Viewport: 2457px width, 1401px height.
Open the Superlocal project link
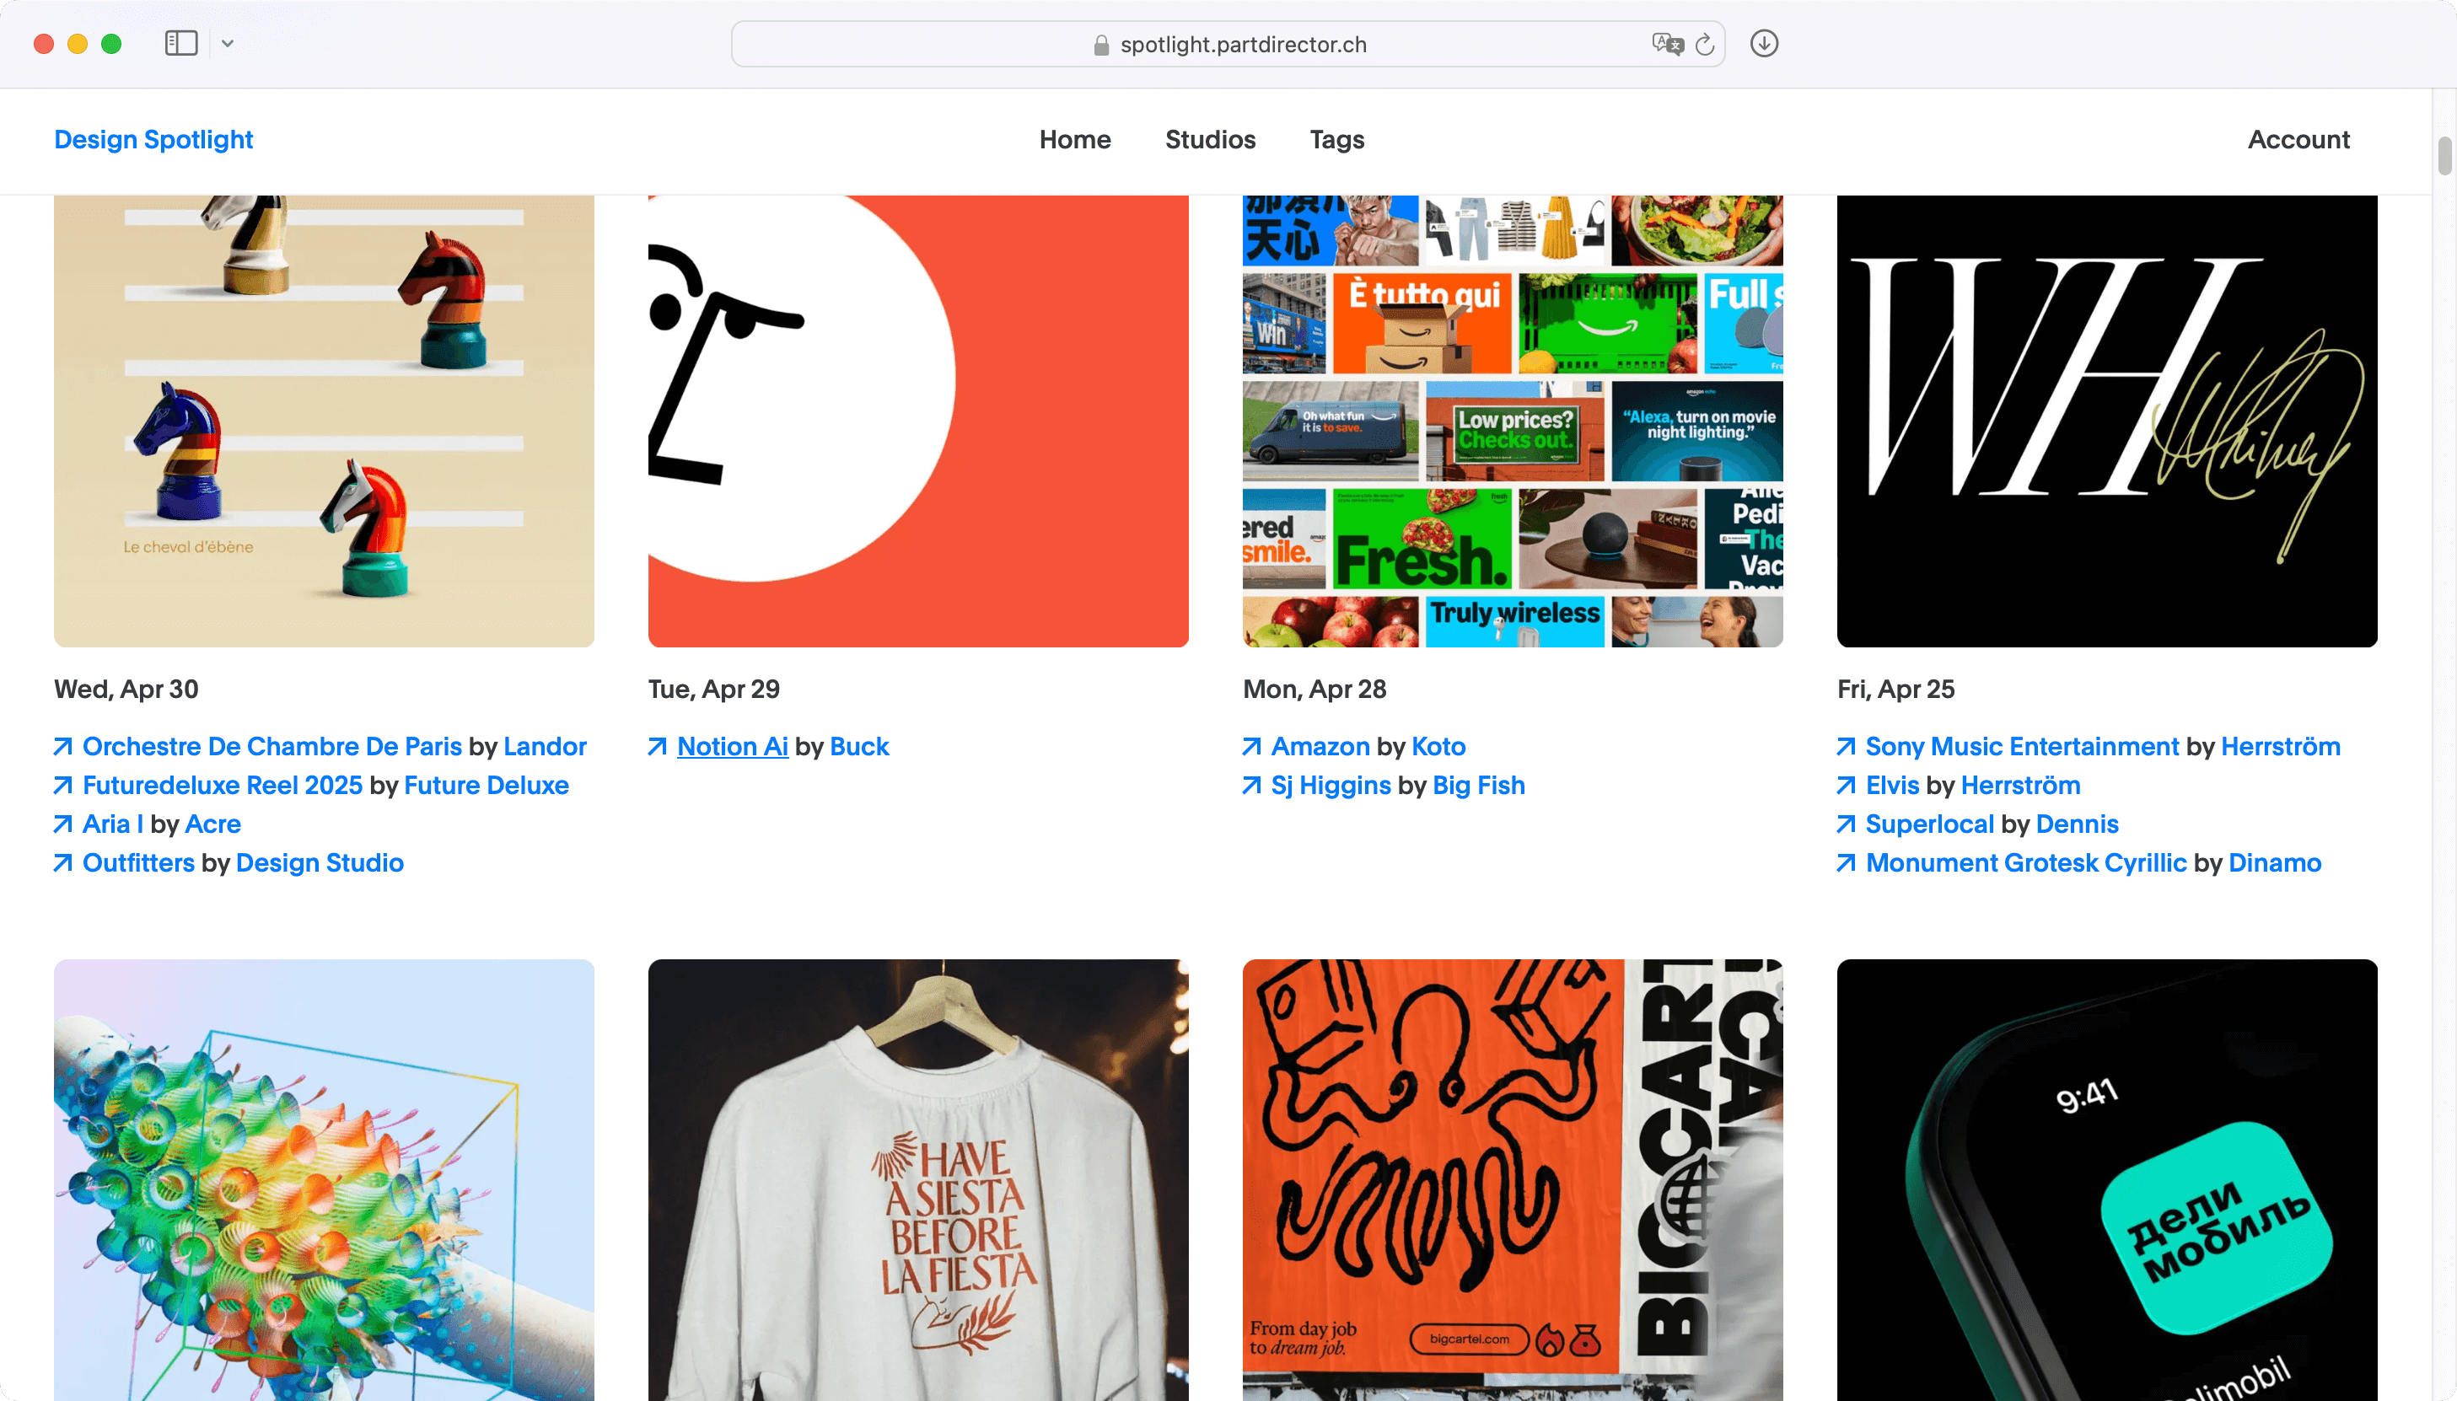pos(1930,824)
